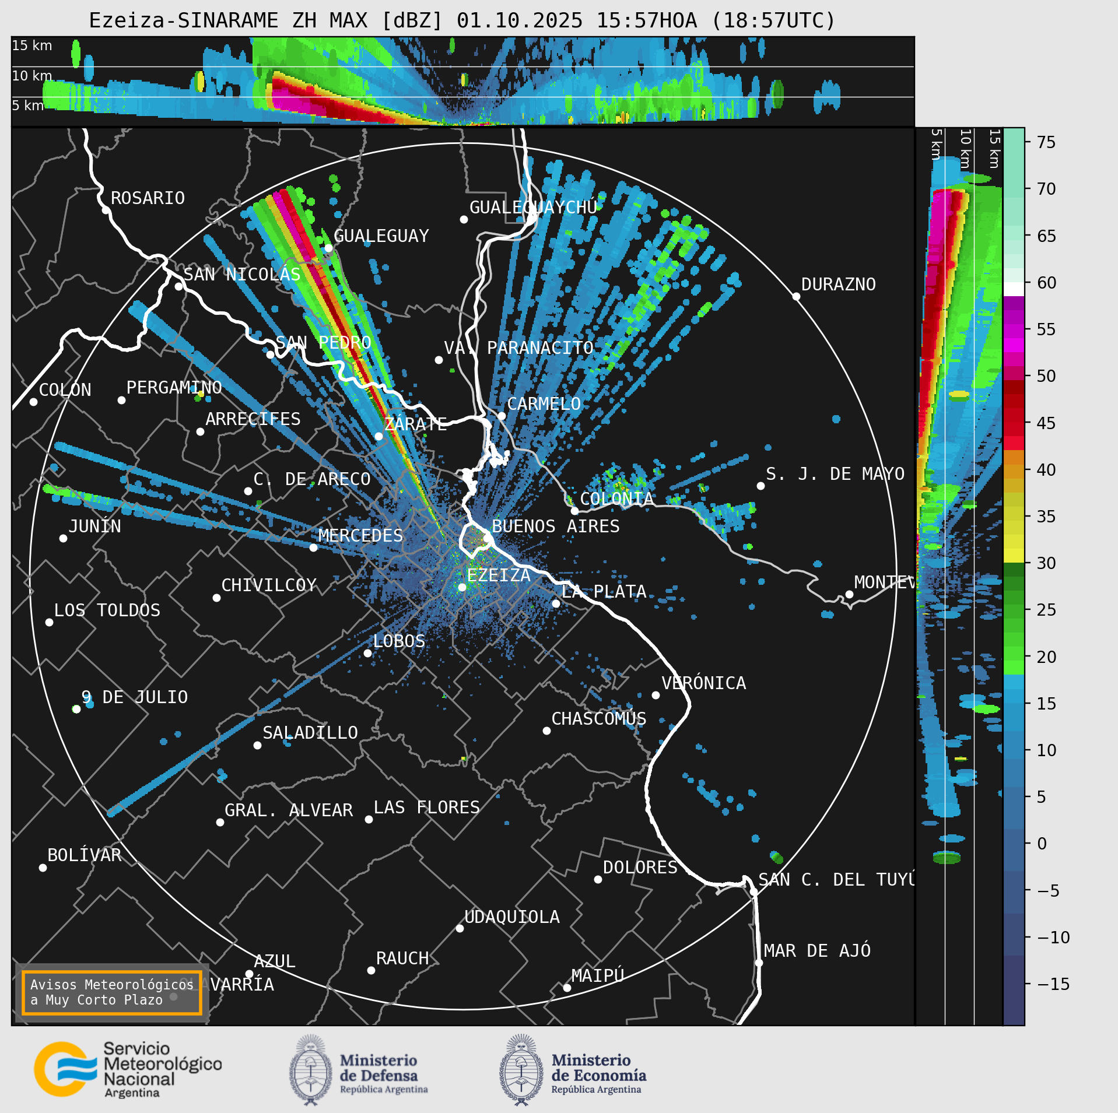Click the BUENOS AIRES map label
The image size is (1118, 1113).
click(x=556, y=526)
